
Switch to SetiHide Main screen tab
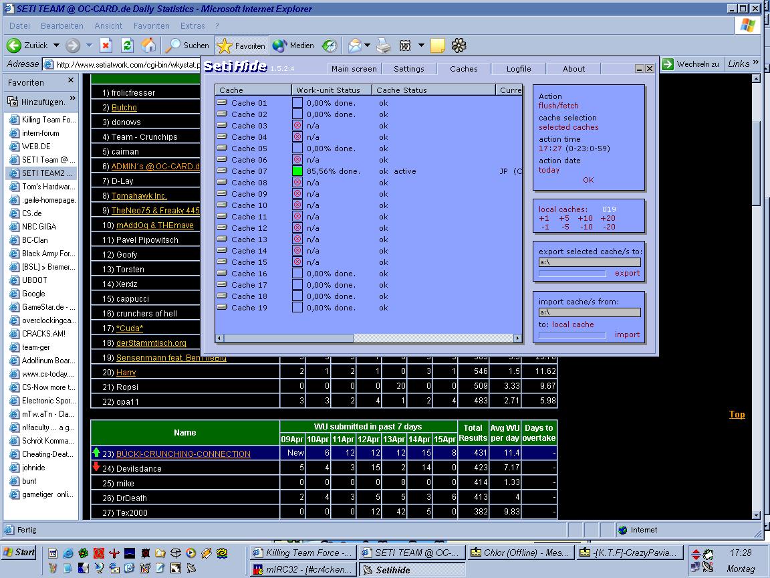coord(354,69)
